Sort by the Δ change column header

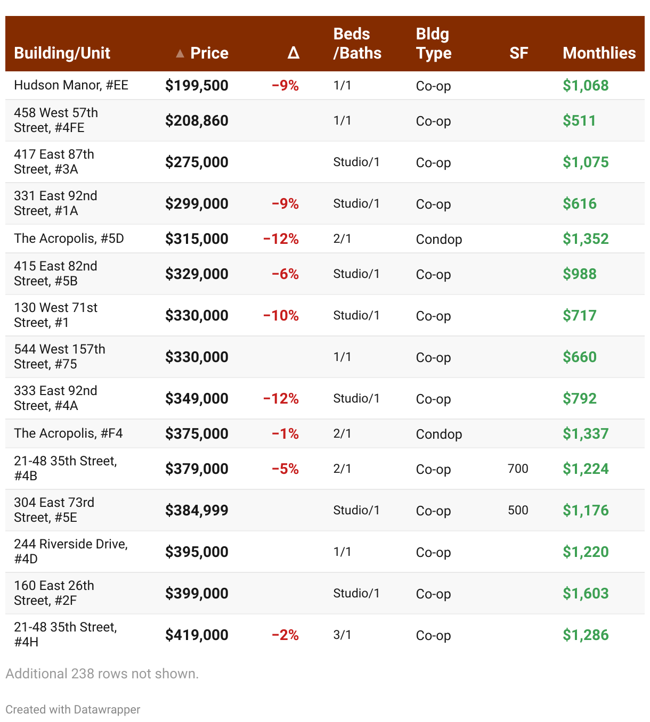click(x=293, y=53)
